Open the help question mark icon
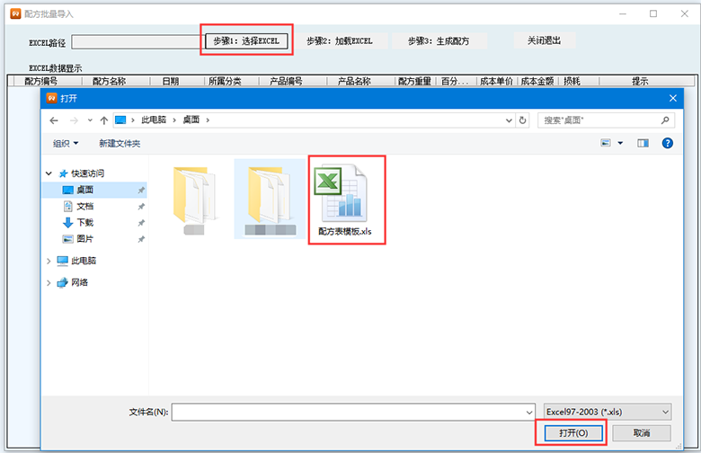Viewport: 701px width, 453px height. pyautogui.click(x=668, y=143)
